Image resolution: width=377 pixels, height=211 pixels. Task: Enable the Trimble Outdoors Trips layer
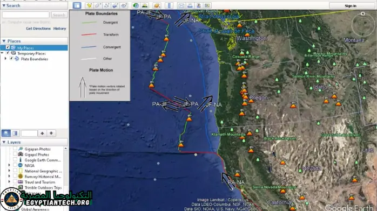[x=15, y=187]
